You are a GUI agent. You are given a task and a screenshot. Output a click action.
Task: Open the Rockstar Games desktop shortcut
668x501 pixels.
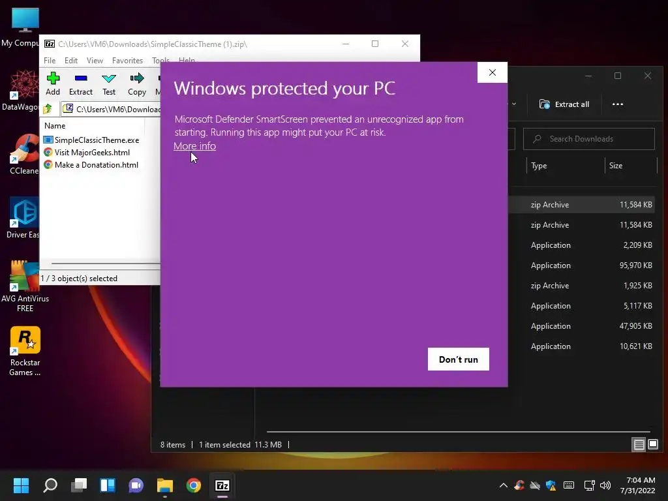[25, 351]
